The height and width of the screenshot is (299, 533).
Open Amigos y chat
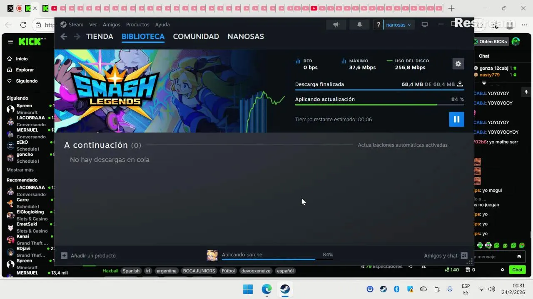point(446,255)
